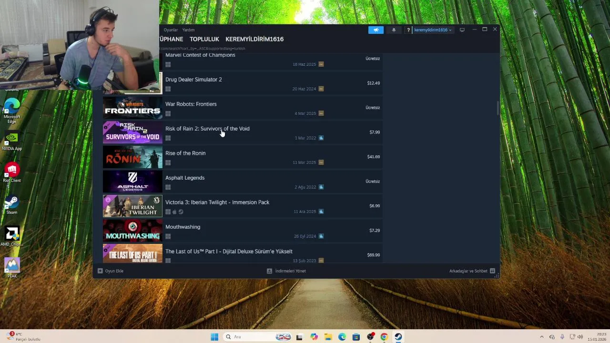Viewport: 610px width, 343px height.
Task: Click Asphalt Legends thumbnail image
Action: coord(132,182)
